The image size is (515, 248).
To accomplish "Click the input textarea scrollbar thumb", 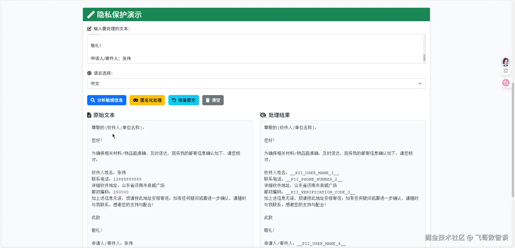I will pos(424,58).
